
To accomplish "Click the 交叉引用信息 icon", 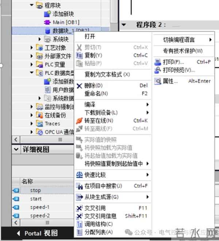I will coord(79,216).
